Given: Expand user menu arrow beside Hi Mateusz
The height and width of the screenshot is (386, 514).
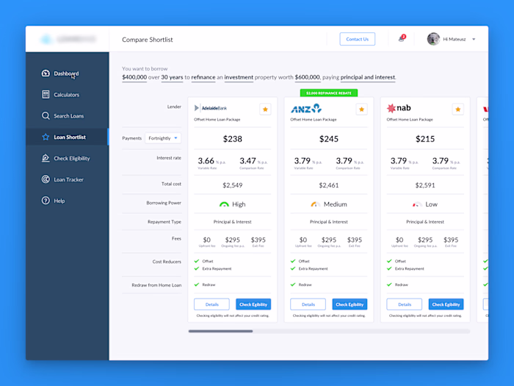Looking at the screenshot, I should point(474,40).
